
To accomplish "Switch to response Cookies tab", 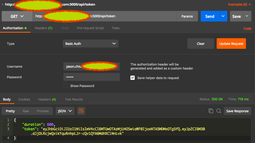I will [24, 99].
